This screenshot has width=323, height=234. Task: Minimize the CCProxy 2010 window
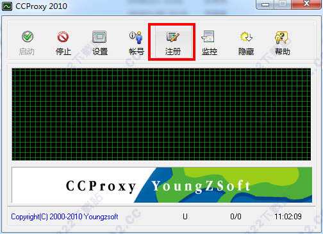(265, 4)
